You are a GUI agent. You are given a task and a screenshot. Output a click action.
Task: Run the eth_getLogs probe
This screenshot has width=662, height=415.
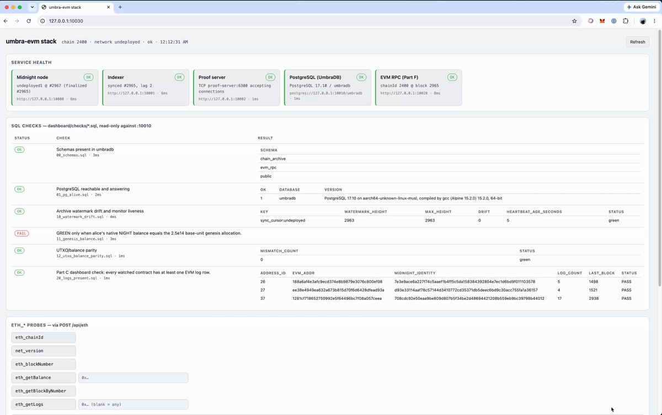44,405
